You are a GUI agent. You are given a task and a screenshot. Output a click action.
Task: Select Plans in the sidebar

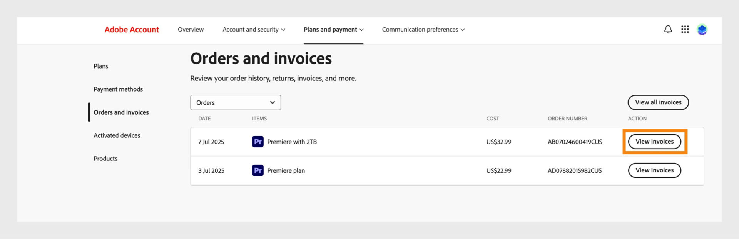pos(101,66)
